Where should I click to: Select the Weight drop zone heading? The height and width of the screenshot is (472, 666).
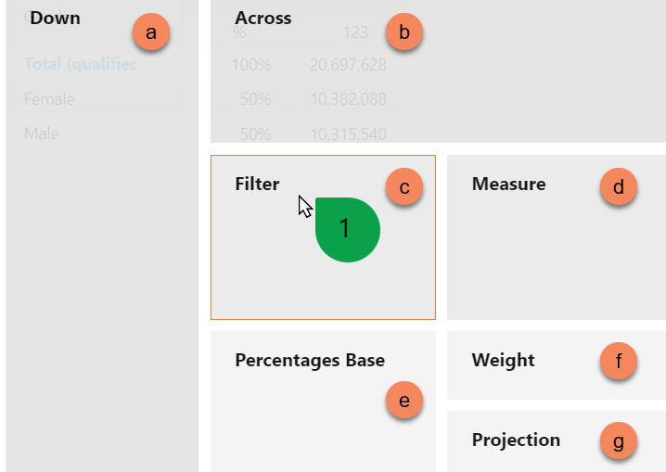click(503, 360)
